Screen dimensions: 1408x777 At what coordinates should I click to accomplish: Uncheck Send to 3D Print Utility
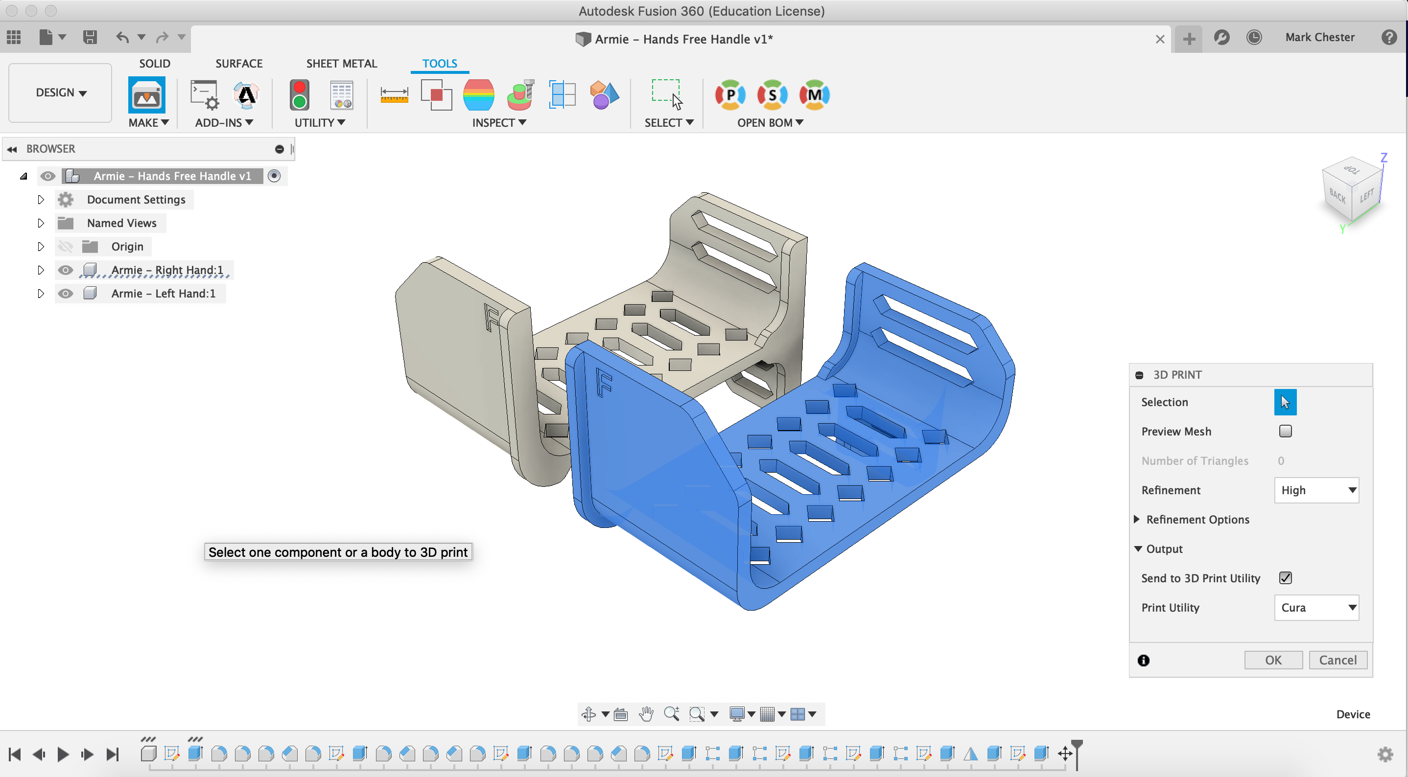point(1285,578)
